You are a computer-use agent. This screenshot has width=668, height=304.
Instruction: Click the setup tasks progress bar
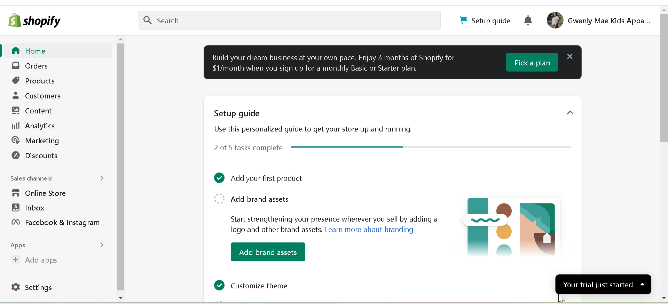pos(431,147)
